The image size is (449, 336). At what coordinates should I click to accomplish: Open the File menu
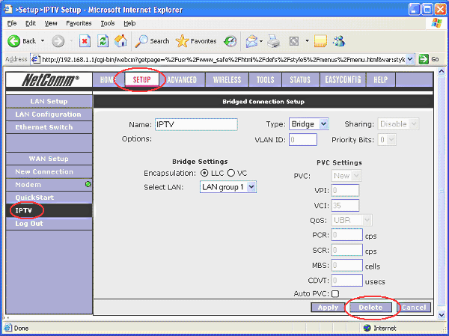click(x=12, y=23)
